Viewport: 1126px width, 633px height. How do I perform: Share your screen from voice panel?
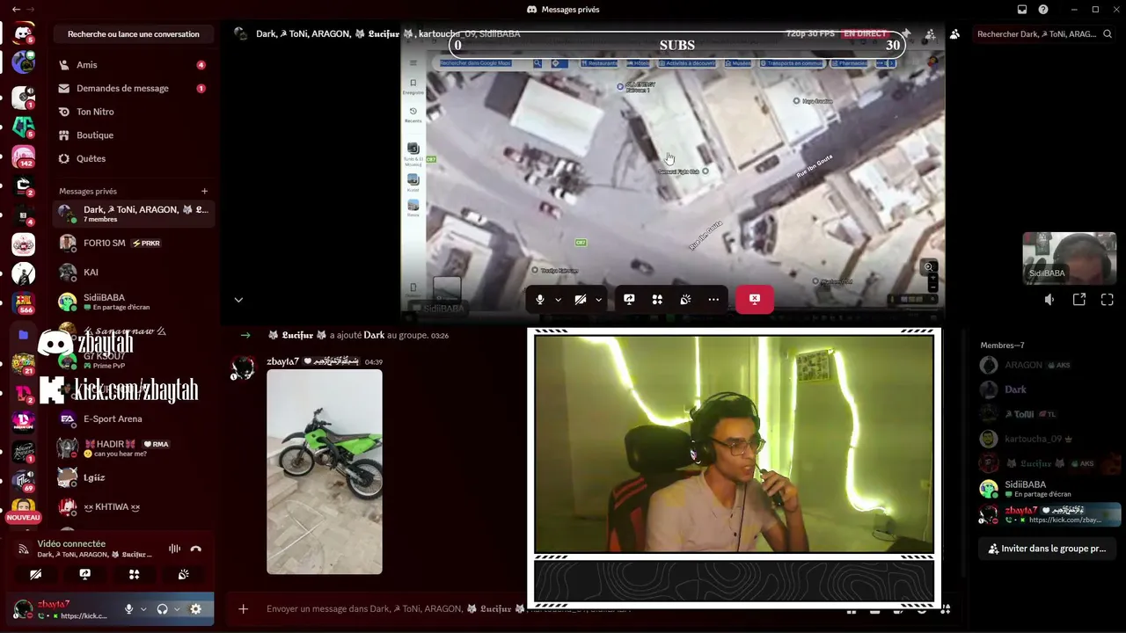pyautogui.click(x=84, y=574)
